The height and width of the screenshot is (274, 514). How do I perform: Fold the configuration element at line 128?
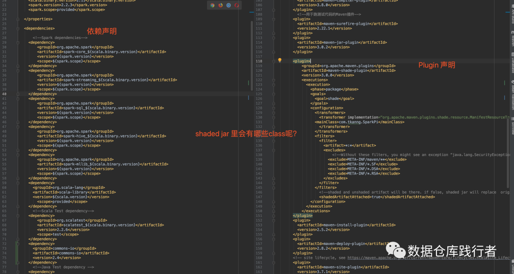pyautogui.click(x=273, y=108)
